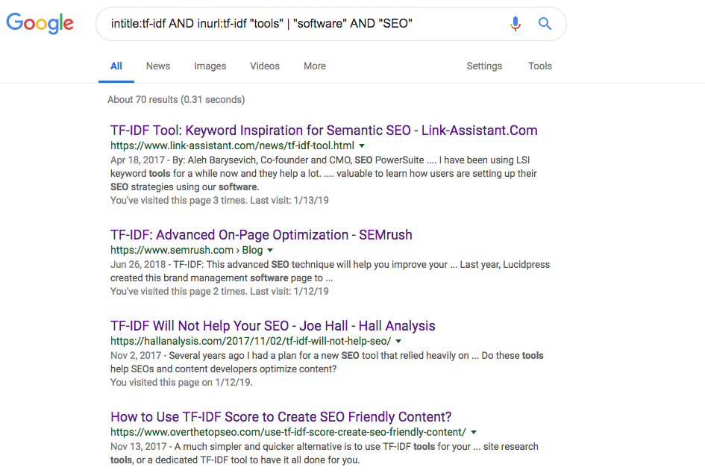Open the Videos results tab
This screenshot has width=705, height=473.
265,66
